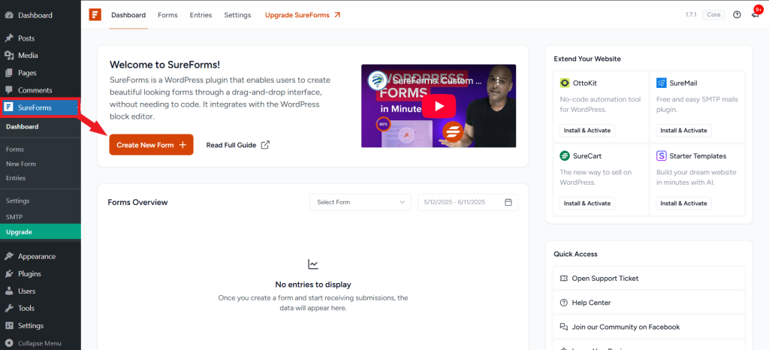Open SMTP in sidebar submenu
This screenshot has width=769, height=350.
click(14, 216)
